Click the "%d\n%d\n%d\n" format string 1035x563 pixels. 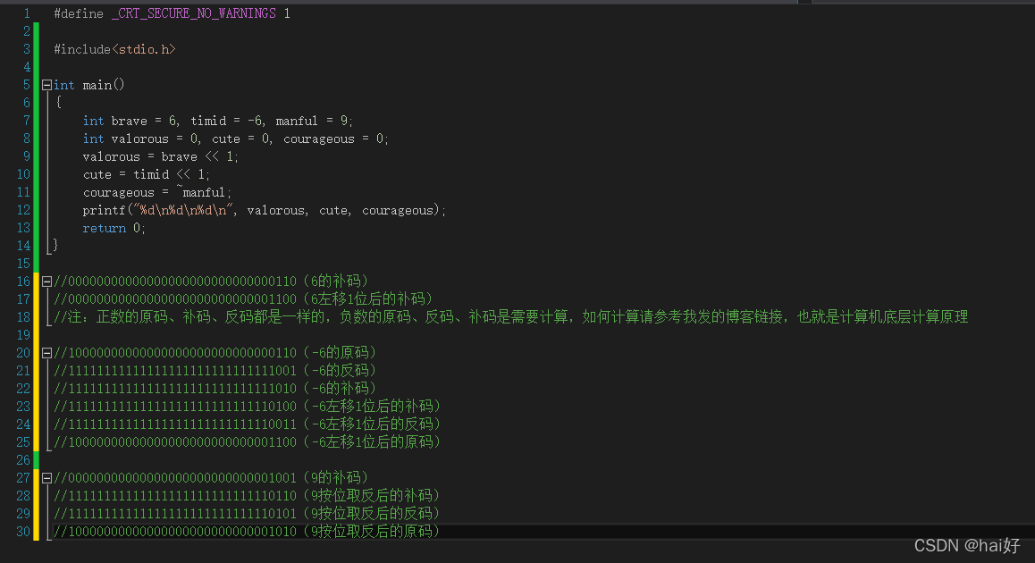point(183,210)
